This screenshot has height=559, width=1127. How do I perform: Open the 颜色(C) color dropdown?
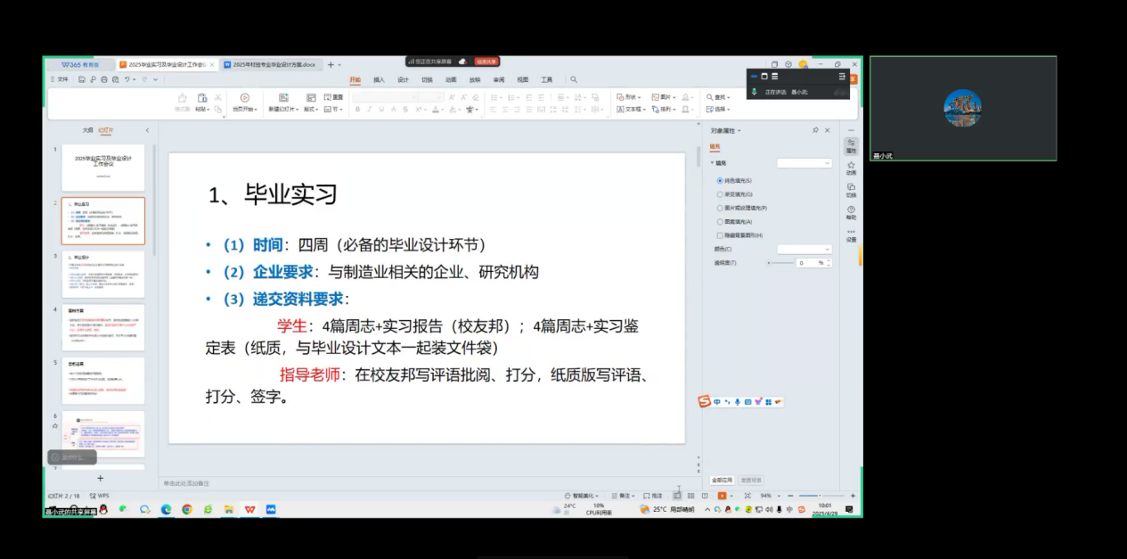[x=804, y=249]
